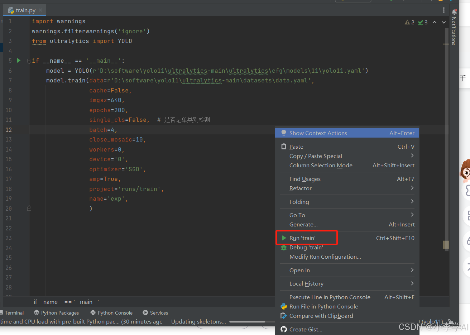
Task: Expand the Open In submenu
Action: tap(347, 270)
